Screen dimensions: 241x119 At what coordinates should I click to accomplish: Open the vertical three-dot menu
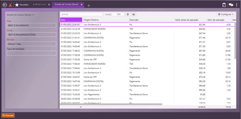pyautogui.click(x=236, y=5)
